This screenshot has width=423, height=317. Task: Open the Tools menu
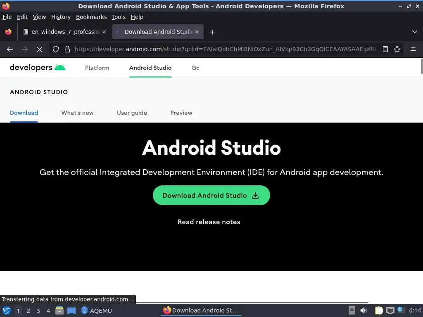point(119,17)
